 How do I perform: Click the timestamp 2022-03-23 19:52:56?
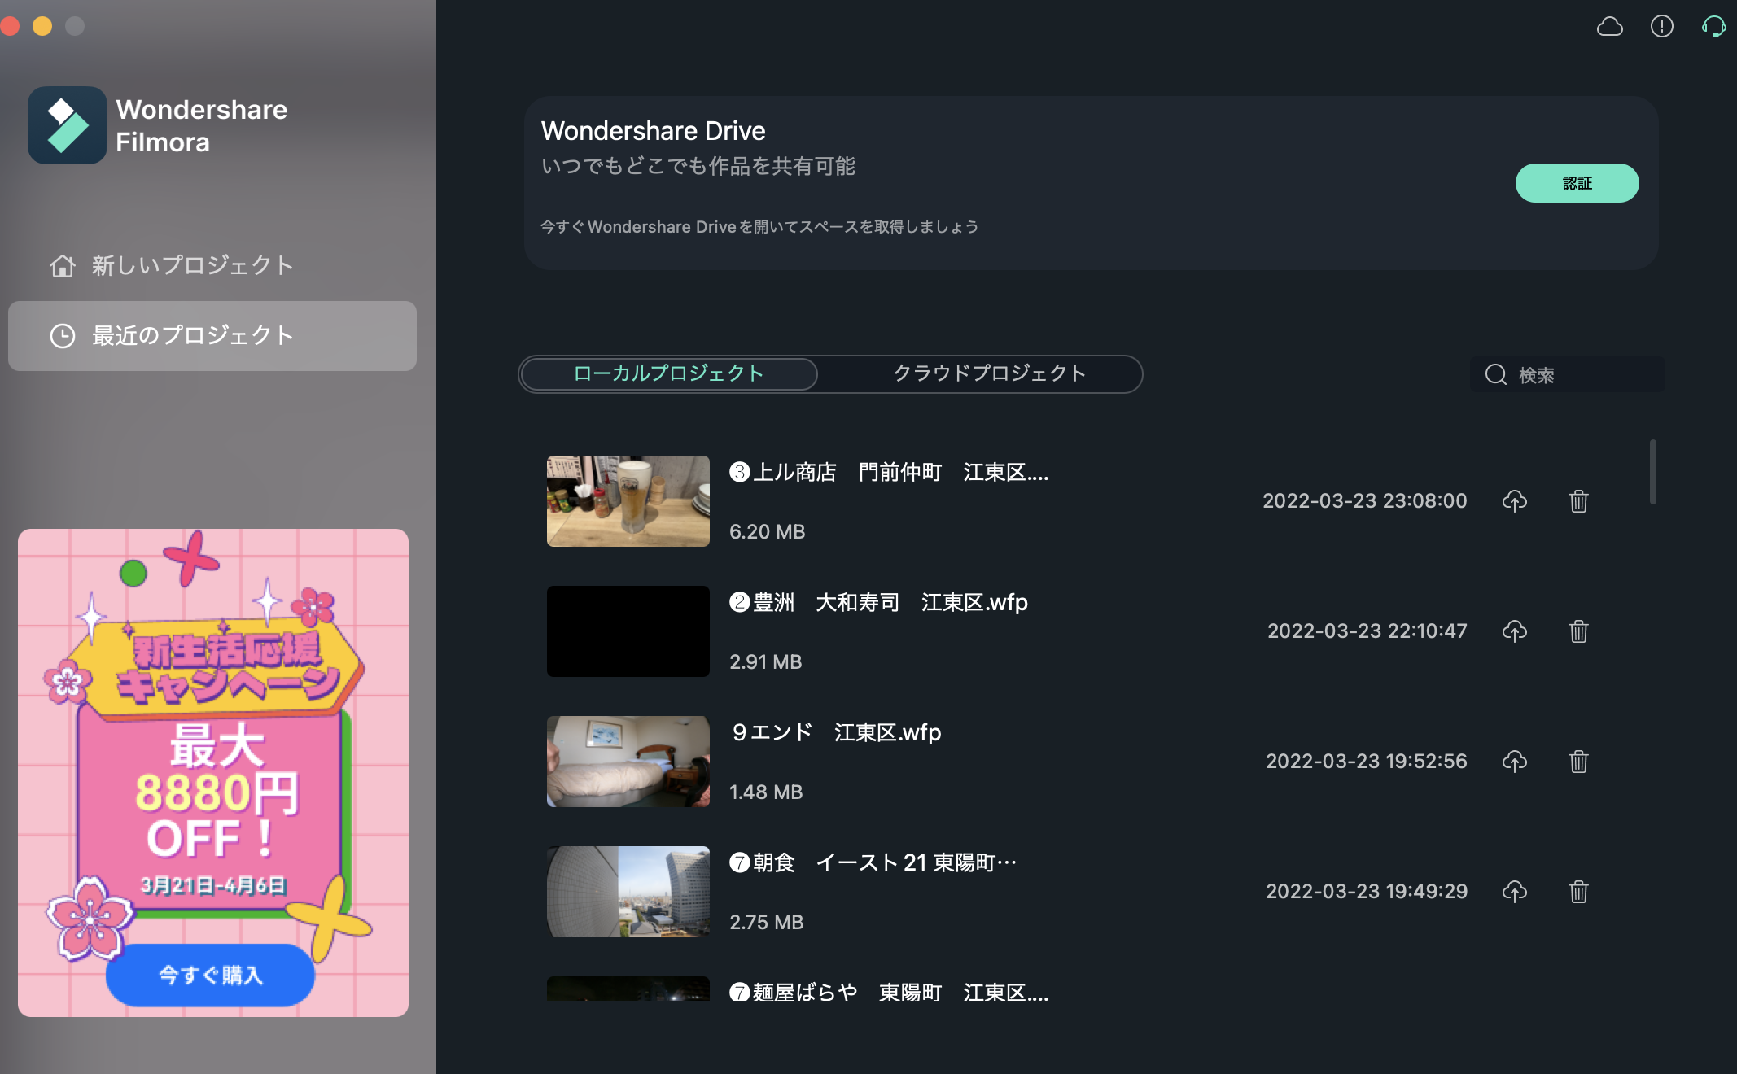click(x=1367, y=762)
